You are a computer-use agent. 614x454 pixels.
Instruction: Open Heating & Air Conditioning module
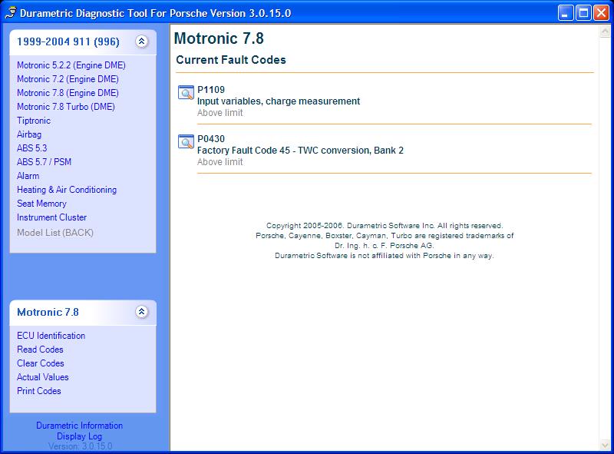(x=67, y=190)
